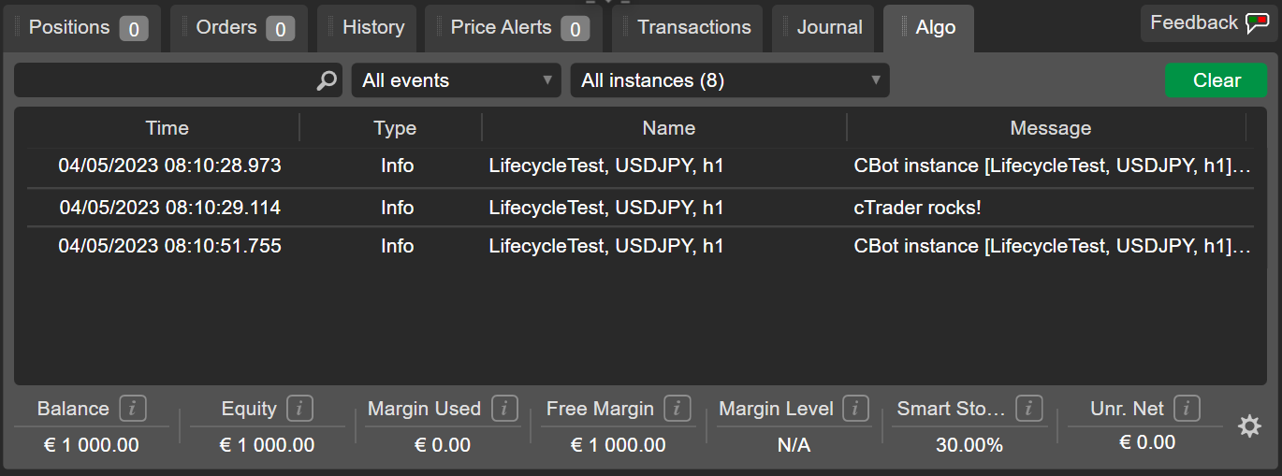
Task: Open the account settings gear icon
Action: click(1249, 426)
